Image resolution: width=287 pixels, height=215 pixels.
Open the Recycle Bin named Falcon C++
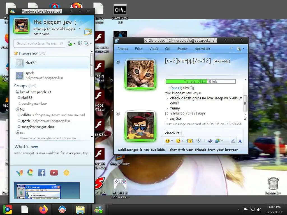coord(273,186)
